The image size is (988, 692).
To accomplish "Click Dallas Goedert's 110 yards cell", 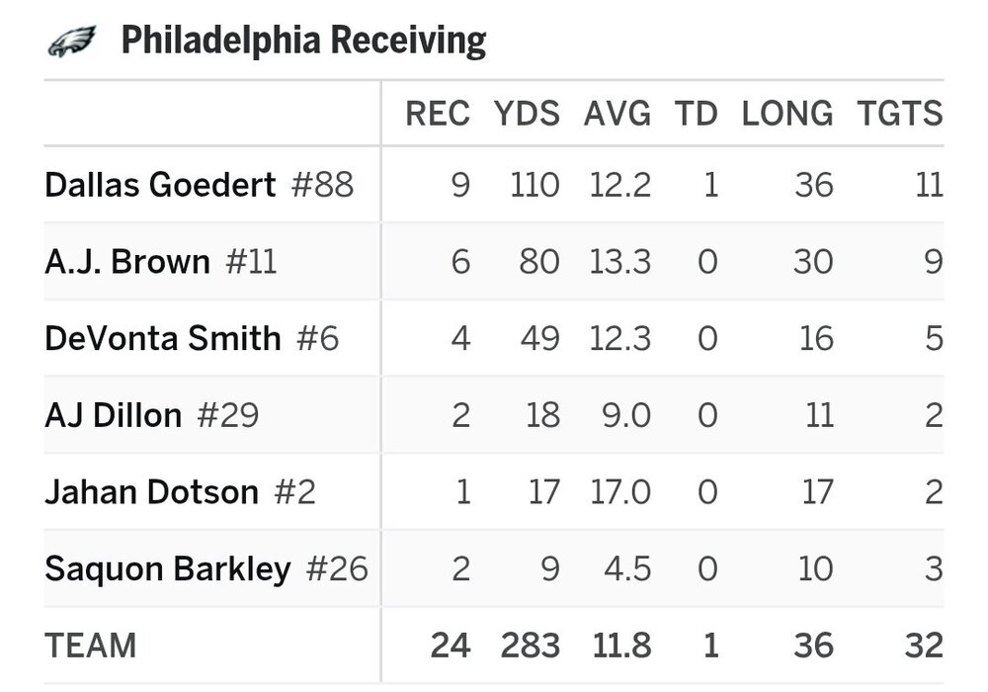I will pyautogui.click(x=535, y=185).
